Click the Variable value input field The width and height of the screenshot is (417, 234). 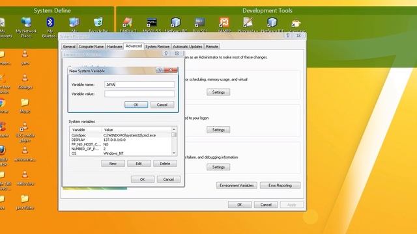pos(139,94)
